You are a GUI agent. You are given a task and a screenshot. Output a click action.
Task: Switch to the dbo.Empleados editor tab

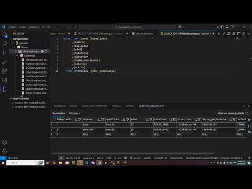(x=144, y=34)
